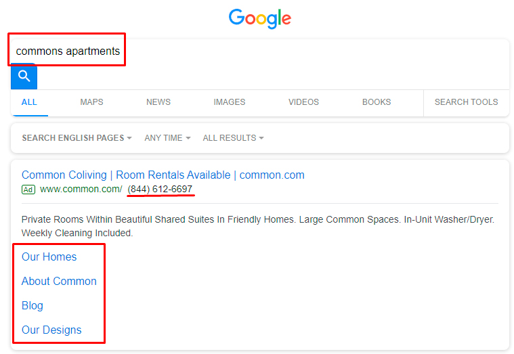Viewport: 514px width, 354px height.
Task: Click the Google logo
Action: pyautogui.click(x=260, y=19)
